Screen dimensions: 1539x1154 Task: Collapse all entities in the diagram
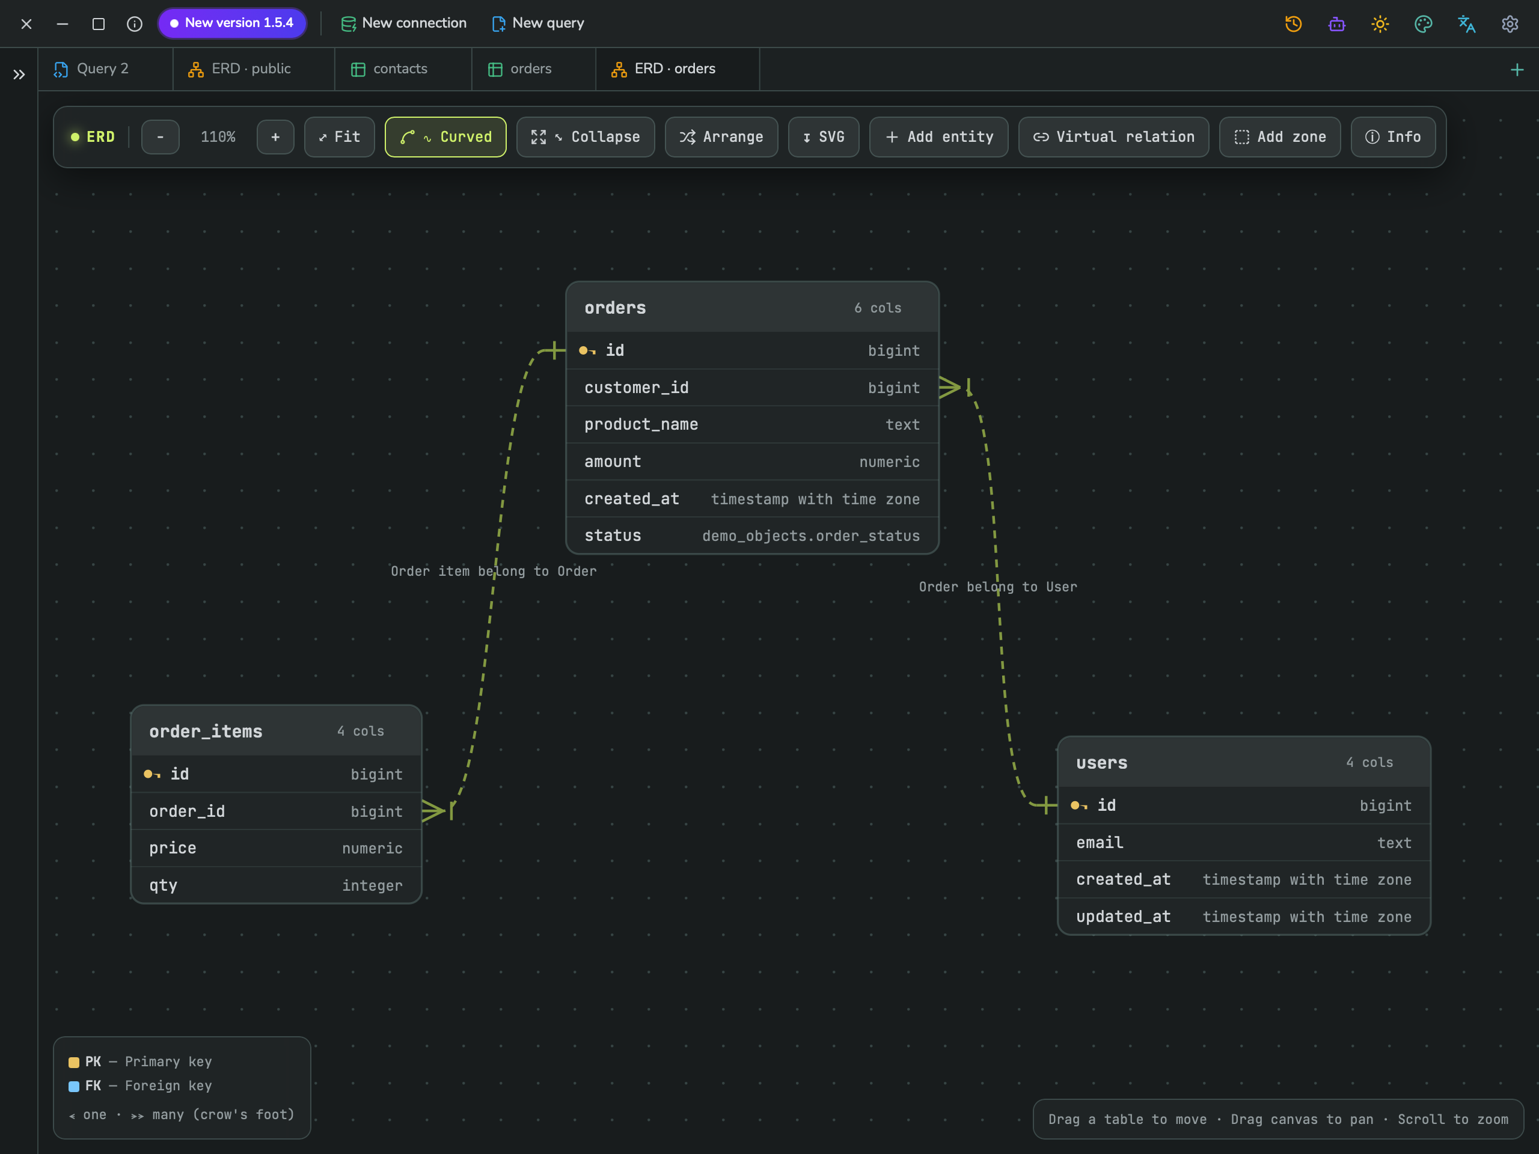tap(585, 137)
